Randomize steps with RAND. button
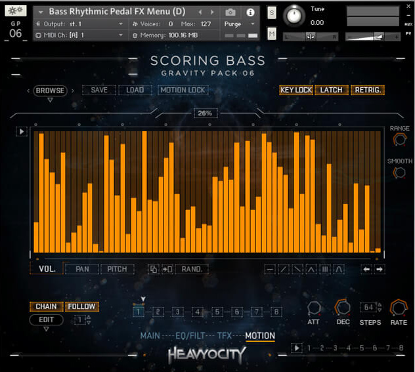Screen dimensions: 415x372 tap(192, 270)
